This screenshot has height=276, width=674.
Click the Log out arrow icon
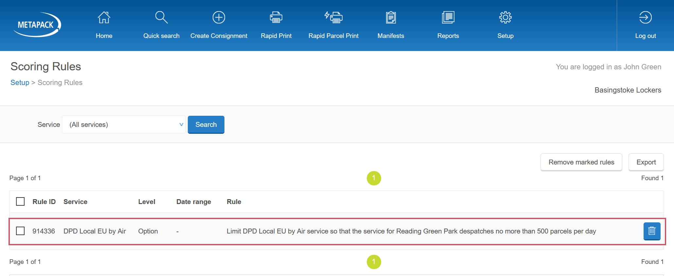tap(646, 17)
